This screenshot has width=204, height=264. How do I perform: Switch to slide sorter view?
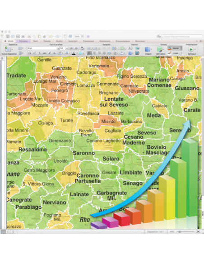point(8,232)
